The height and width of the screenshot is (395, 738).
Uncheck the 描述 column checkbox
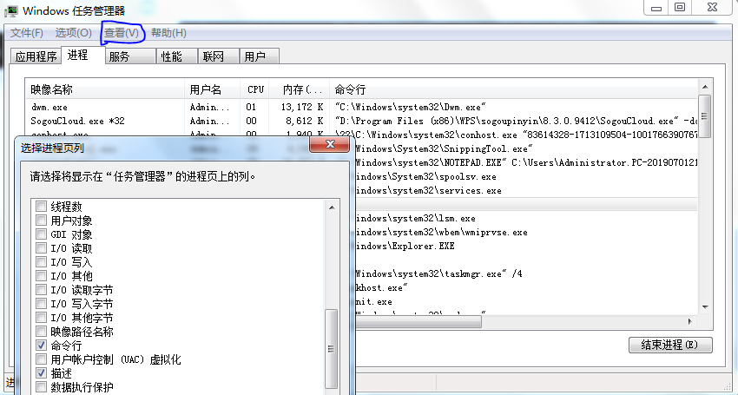pos(42,373)
